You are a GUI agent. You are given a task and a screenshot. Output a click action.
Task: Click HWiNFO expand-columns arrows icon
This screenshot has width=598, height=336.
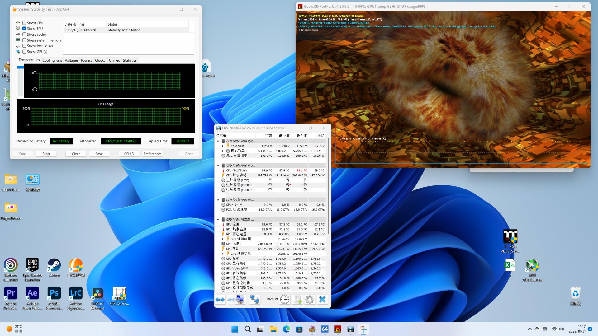(220, 300)
